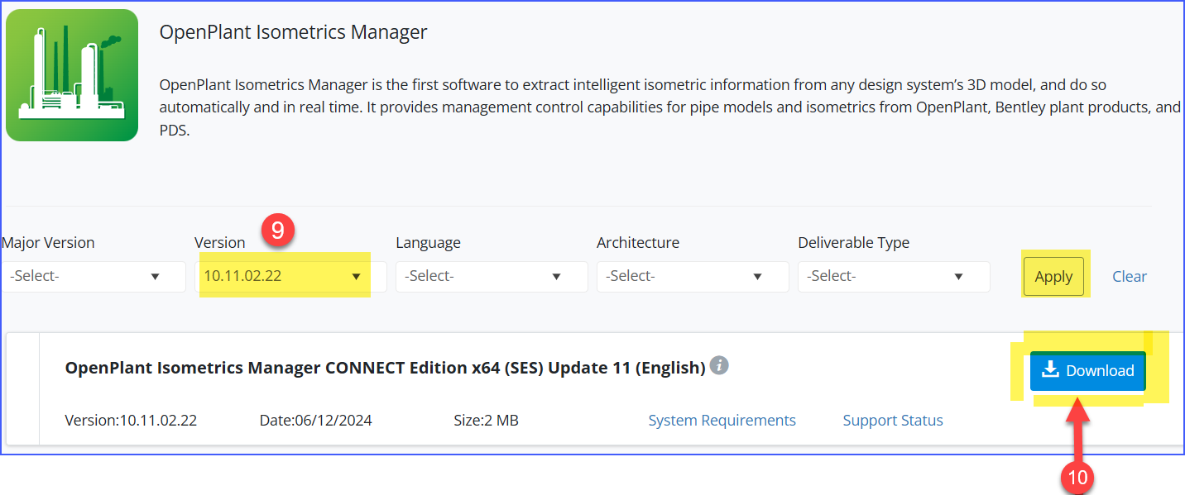Click the Architecture label

pos(638,243)
